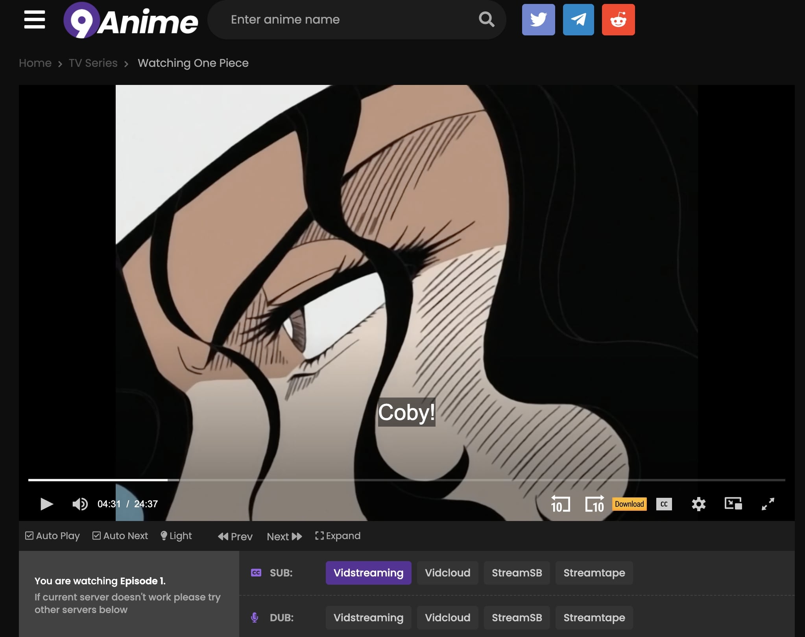This screenshot has width=805, height=637.
Task: Expand the video player with the Expand control
Action: [338, 536]
